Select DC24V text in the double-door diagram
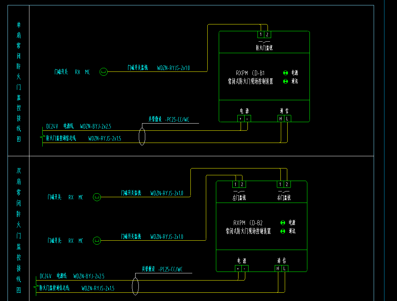 click(45, 276)
